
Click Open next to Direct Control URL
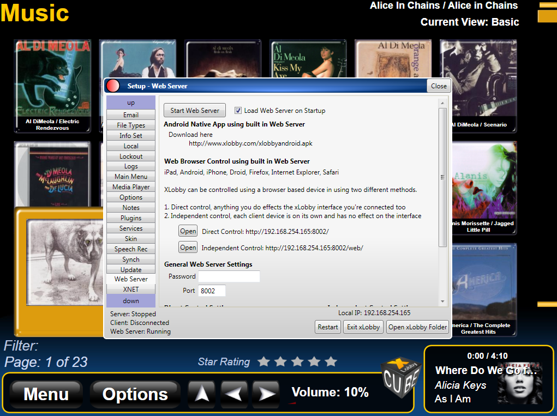coord(188,231)
